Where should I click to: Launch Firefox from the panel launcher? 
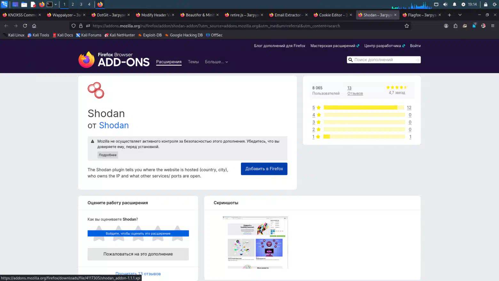click(42, 4)
